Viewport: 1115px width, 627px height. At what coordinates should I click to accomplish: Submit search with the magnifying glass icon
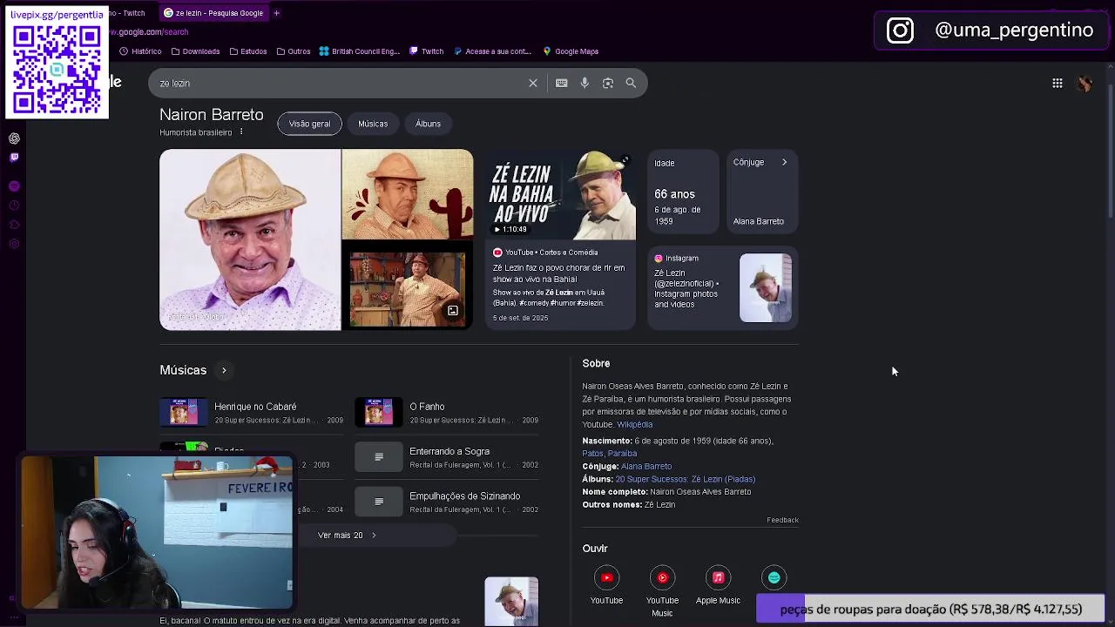tap(631, 83)
